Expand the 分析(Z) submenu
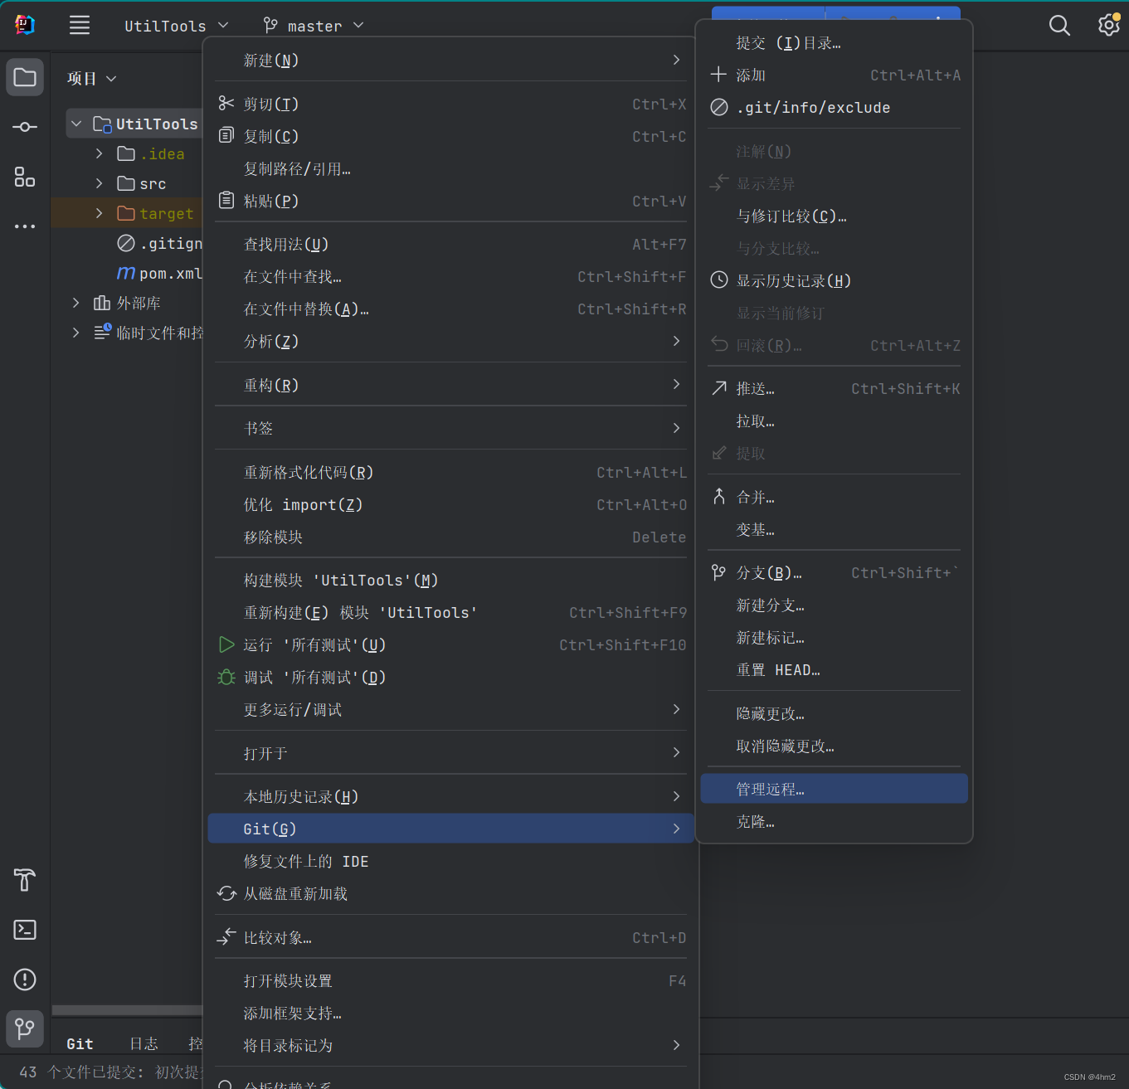Image resolution: width=1129 pixels, height=1089 pixels. tap(450, 341)
